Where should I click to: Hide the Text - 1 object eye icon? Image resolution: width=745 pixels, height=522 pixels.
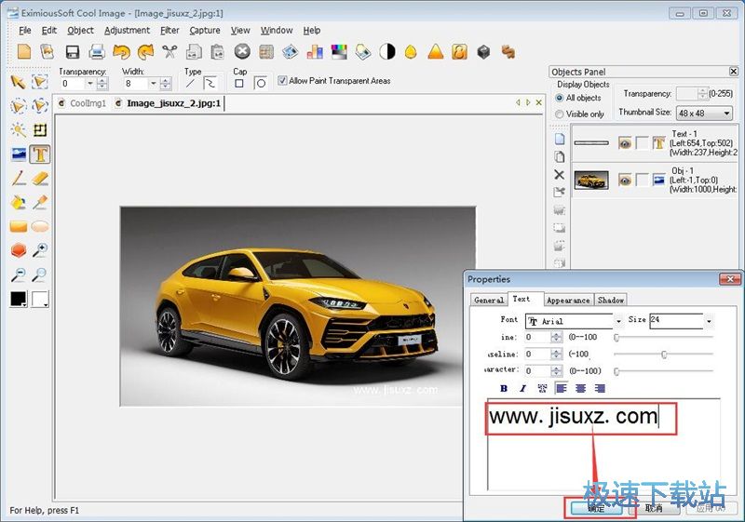(x=625, y=143)
